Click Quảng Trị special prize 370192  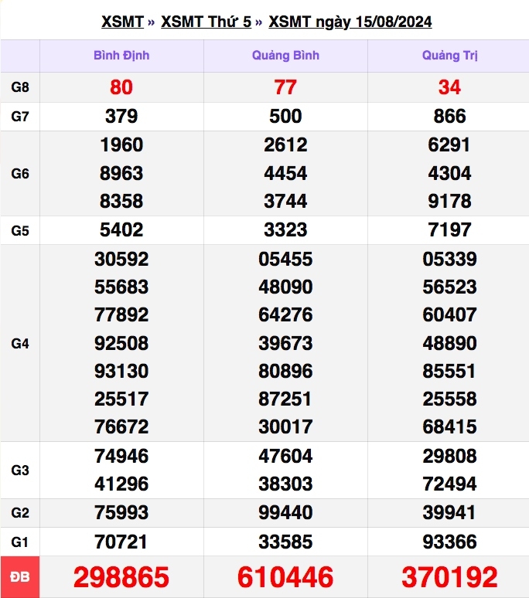pyautogui.click(x=449, y=576)
